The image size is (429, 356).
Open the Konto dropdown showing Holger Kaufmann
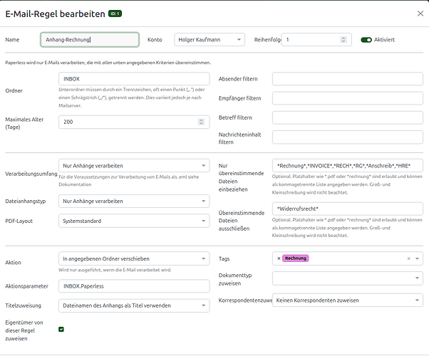point(210,40)
